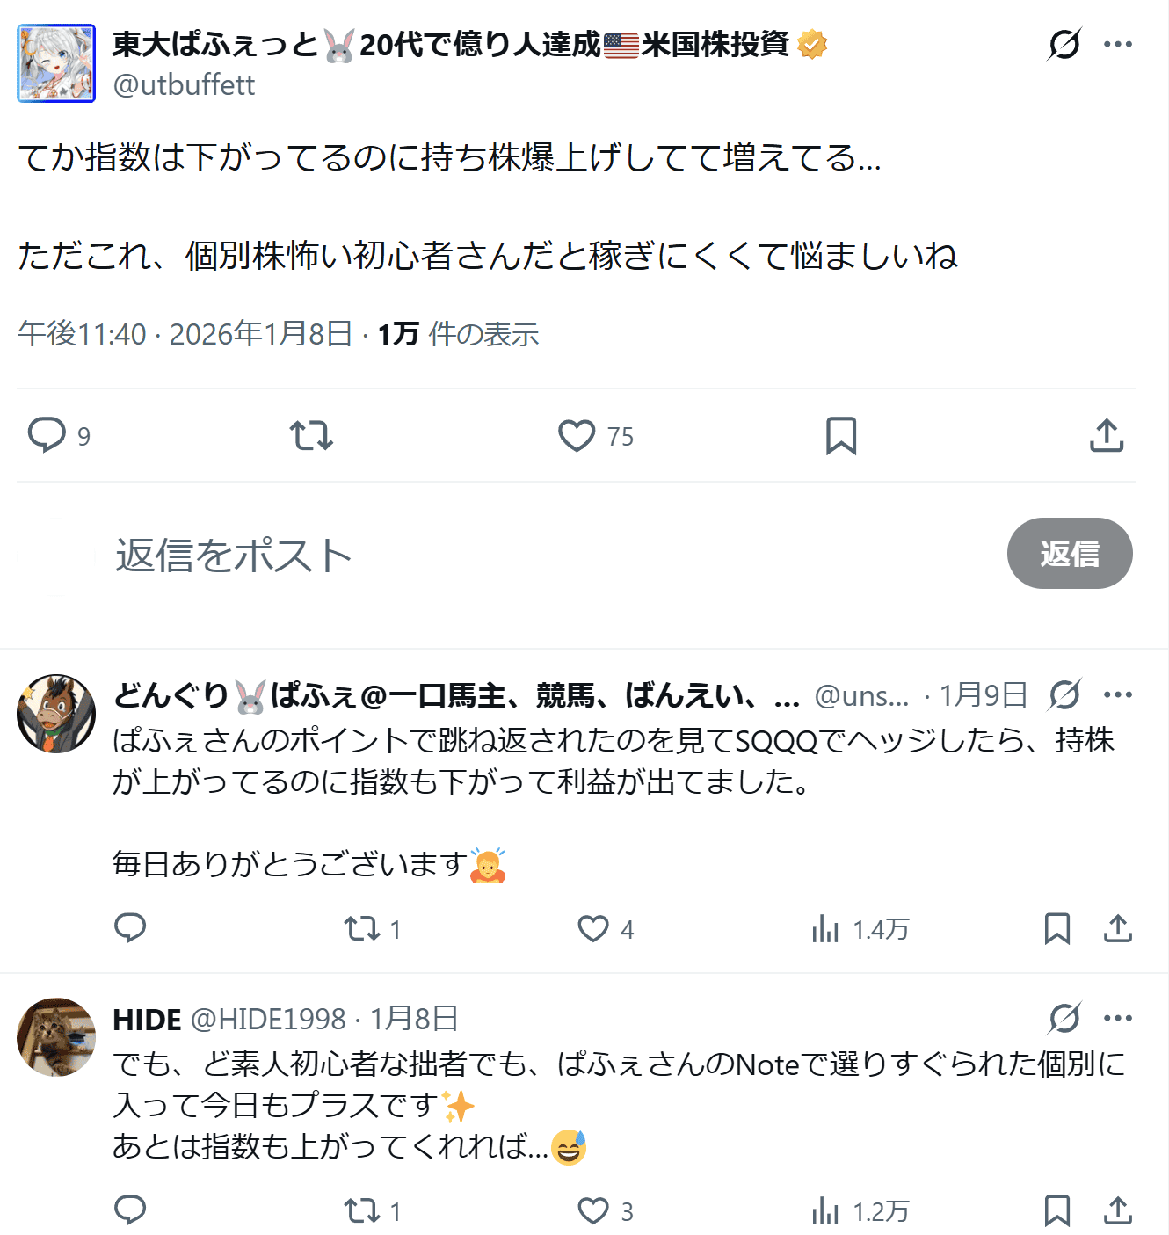Open more options on どんぐり's reply

1118,694
